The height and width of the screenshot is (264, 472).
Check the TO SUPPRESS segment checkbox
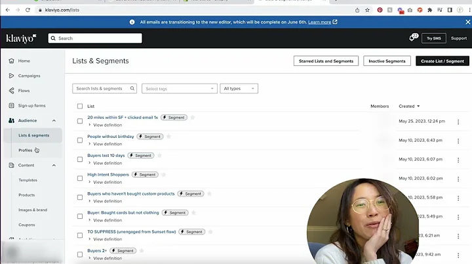coord(80,235)
